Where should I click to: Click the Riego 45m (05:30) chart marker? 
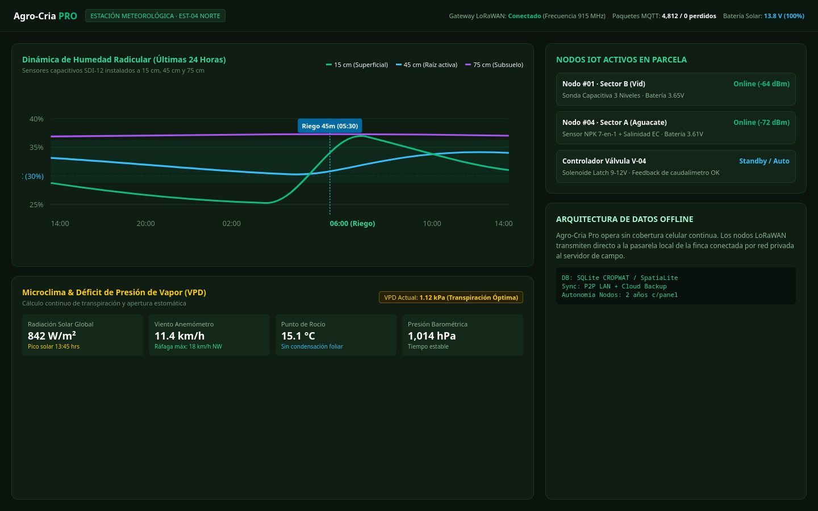tap(330, 126)
